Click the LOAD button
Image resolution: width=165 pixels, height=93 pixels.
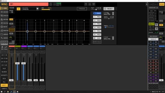click(151, 4)
